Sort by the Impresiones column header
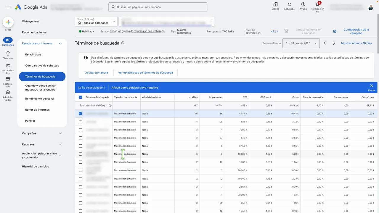The width and height of the screenshot is (379, 213). click(216, 97)
